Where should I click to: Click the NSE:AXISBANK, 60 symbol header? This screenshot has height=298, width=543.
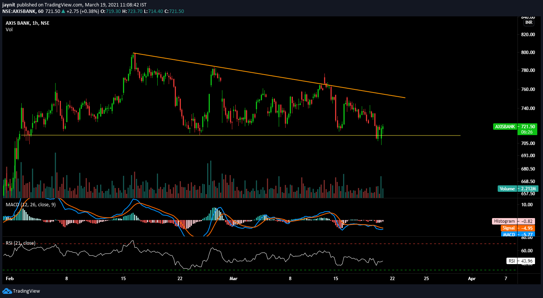click(23, 11)
